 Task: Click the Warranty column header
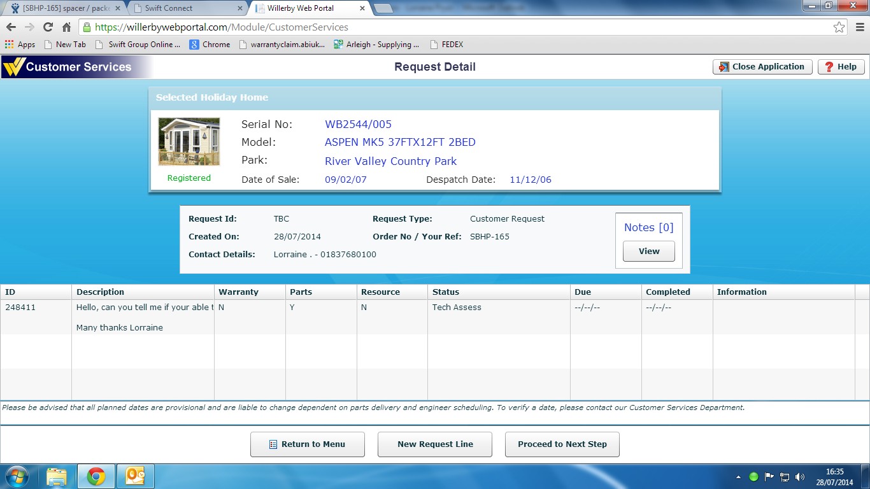250,292
